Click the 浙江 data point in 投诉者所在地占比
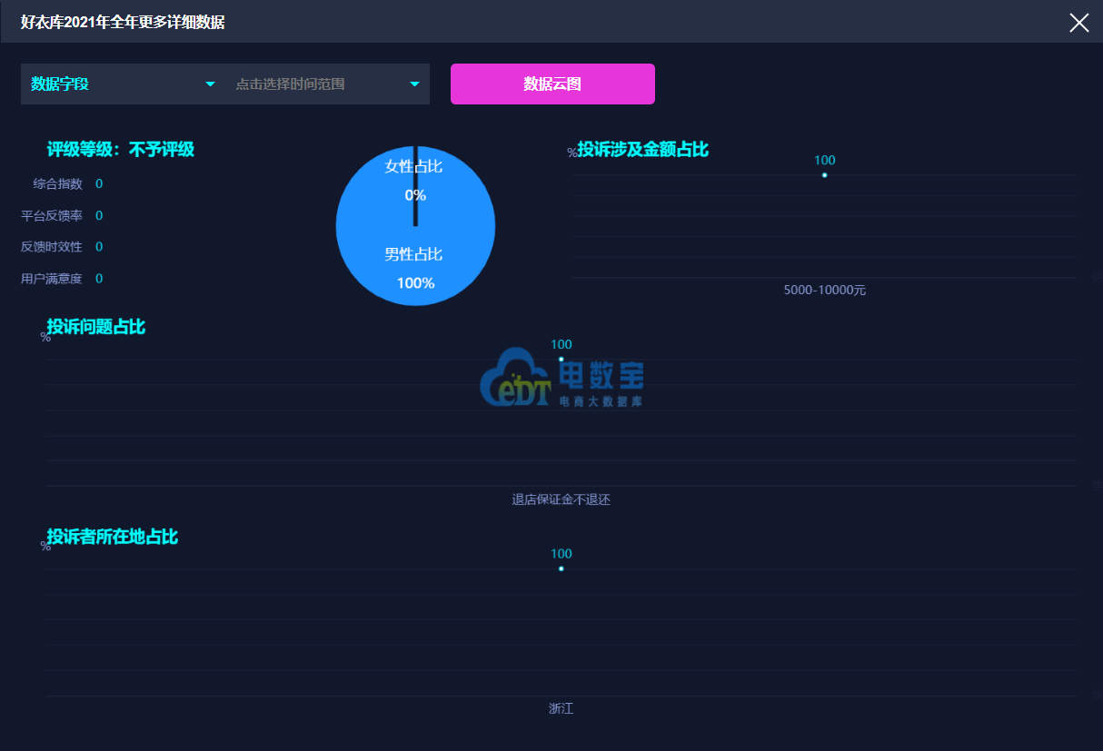Viewport: 1103px width, 751px height. point(561,568)
